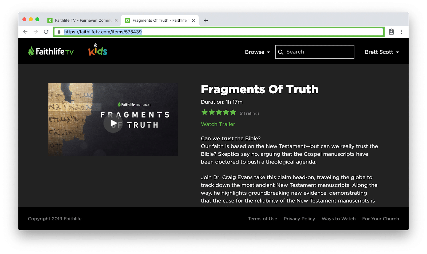
Task: Click the browser forward arrow
Action: point(36,32)
